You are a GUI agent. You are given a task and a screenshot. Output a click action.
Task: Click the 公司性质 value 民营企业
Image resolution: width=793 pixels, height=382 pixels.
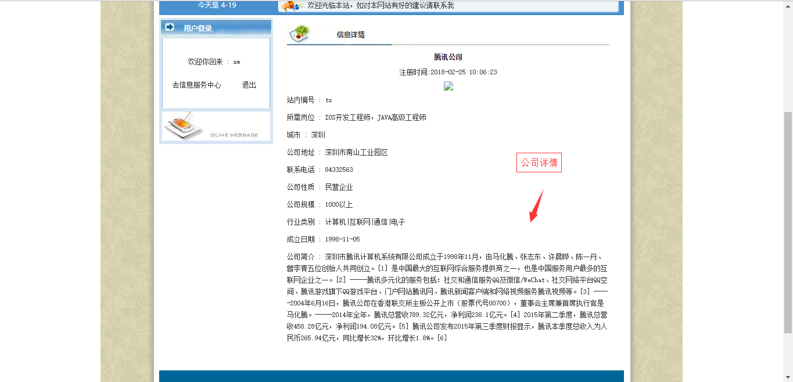coord(339,188)
